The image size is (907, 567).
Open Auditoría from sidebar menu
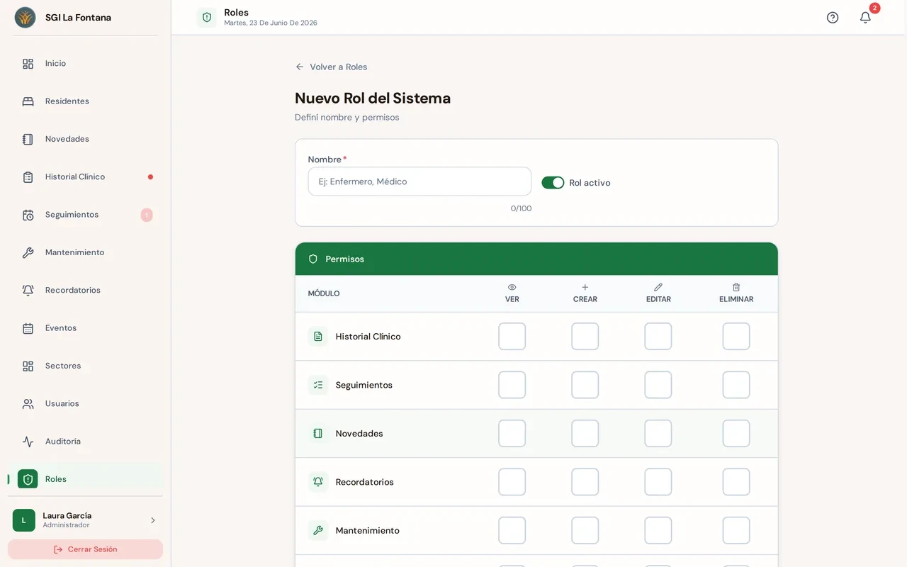click(85, 442)
